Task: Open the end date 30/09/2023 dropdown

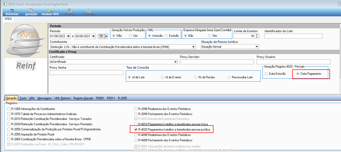Action: click(x=94, y=36)
